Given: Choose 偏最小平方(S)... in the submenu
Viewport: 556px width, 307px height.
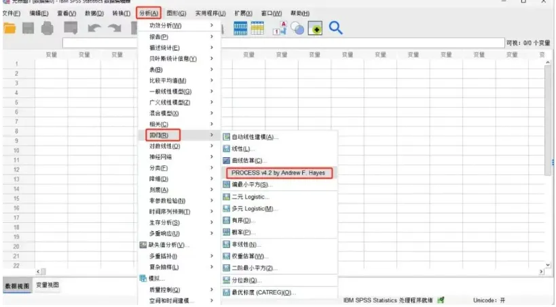Looking at the screenshot, I should tap(248, 184).
